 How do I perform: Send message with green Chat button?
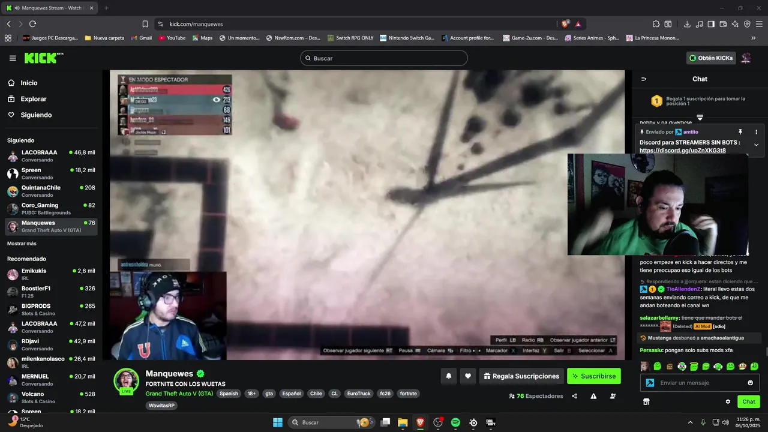(x=749, y=401)
